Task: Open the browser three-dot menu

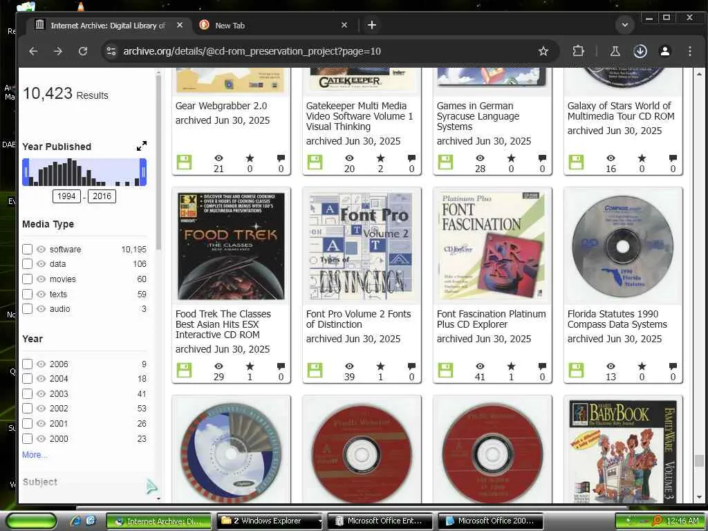Action: point(689,51)
